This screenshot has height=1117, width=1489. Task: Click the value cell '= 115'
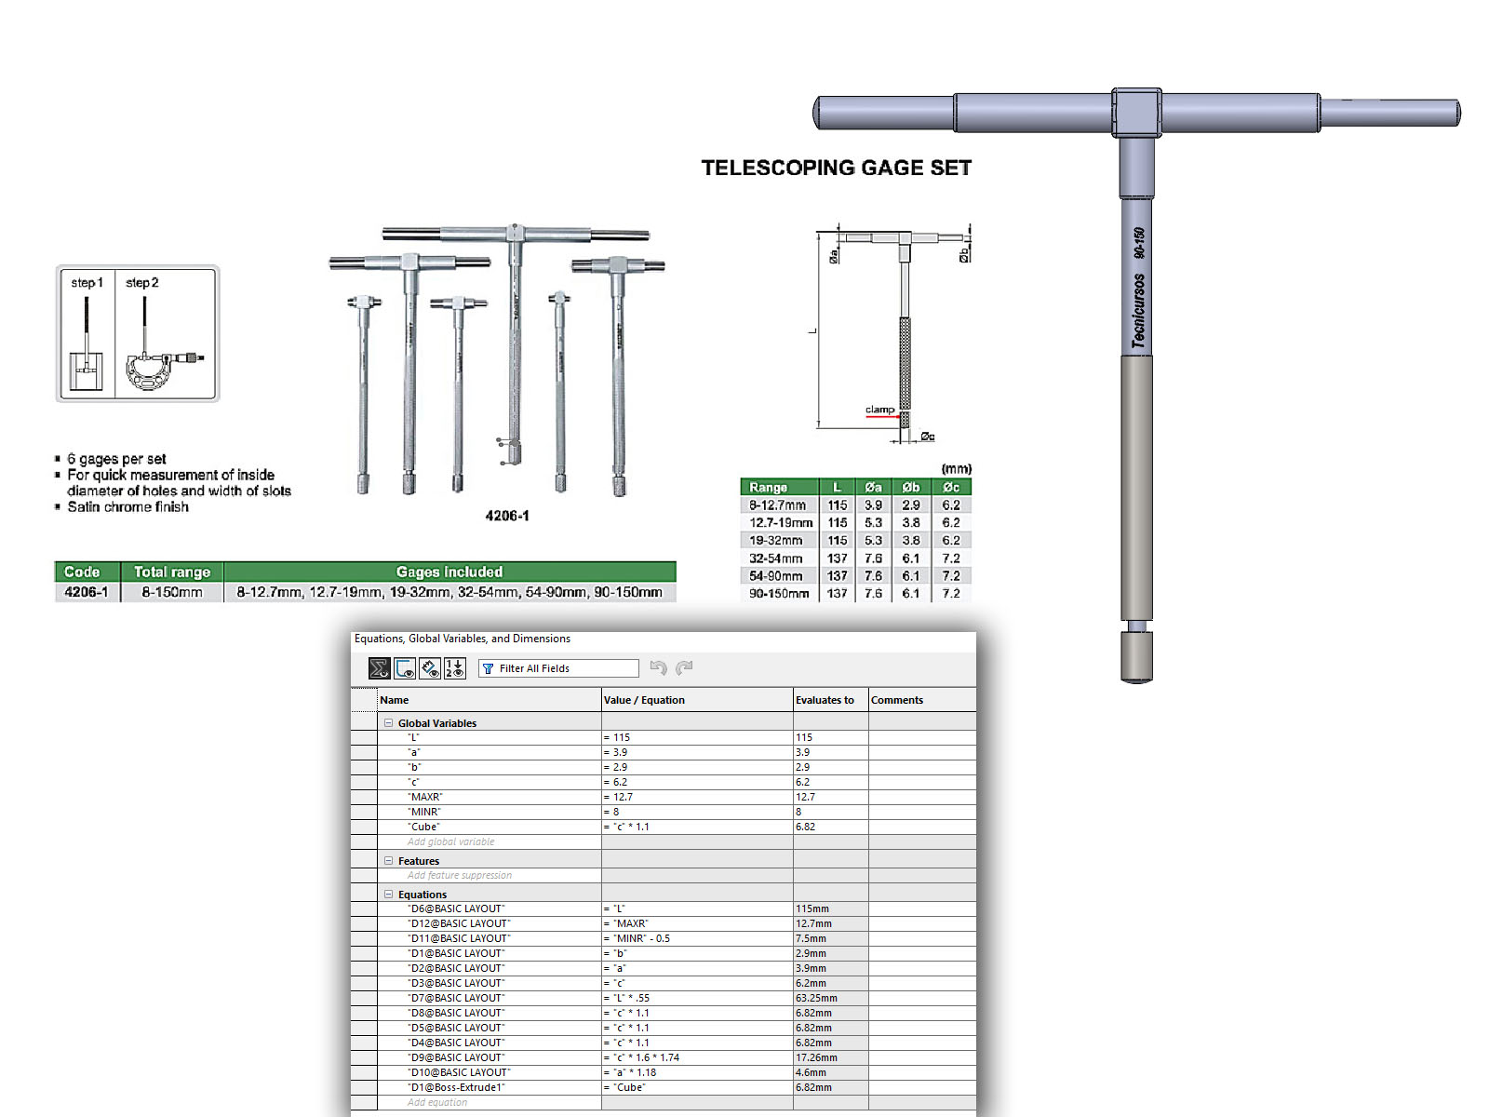697,737
